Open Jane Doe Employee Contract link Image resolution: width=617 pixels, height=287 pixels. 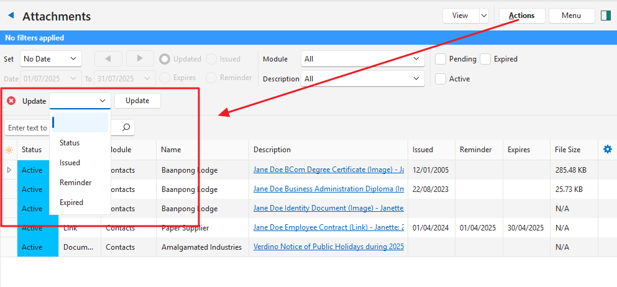click(x=328, y=228)
